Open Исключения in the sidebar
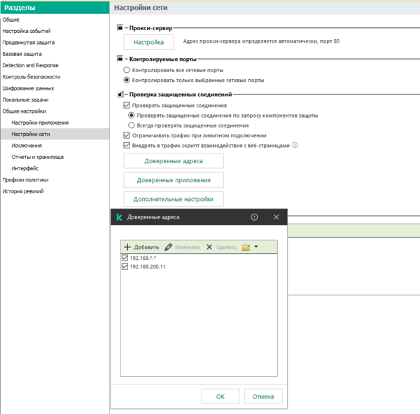This screenshot has width=420, height=414. (26, 146)
